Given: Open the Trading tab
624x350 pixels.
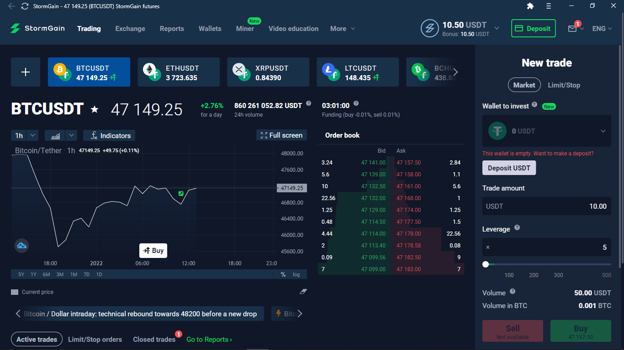Looking at the screenshot, I should click(89, 28).
